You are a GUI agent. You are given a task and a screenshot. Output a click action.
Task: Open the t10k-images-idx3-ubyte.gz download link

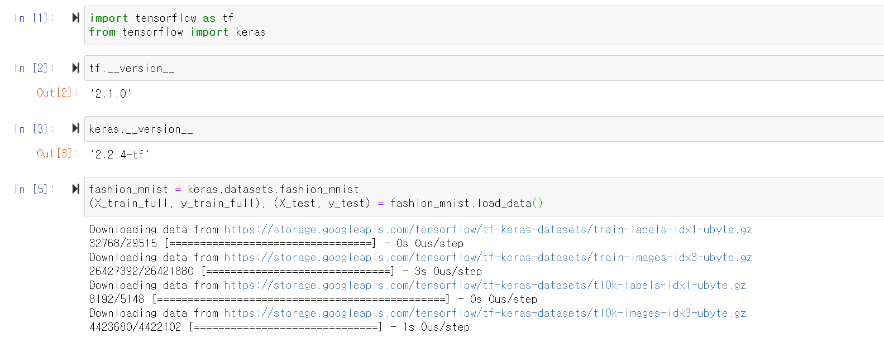click(485, 313)
